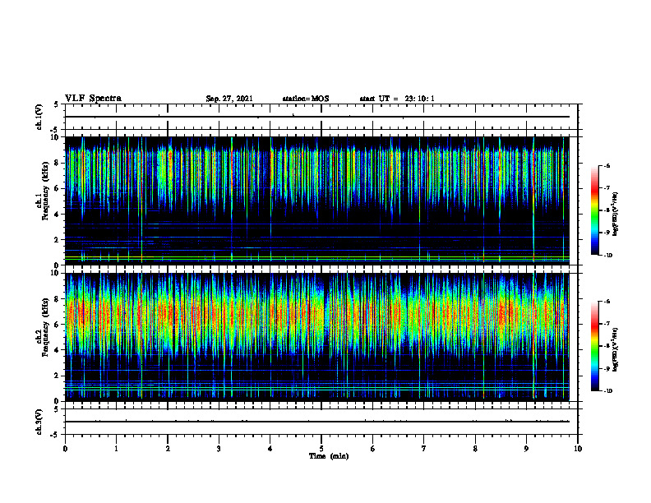651x503 pixels.
Task: Click the "5" tick on the time axis
Action: (x=321, y=449)
